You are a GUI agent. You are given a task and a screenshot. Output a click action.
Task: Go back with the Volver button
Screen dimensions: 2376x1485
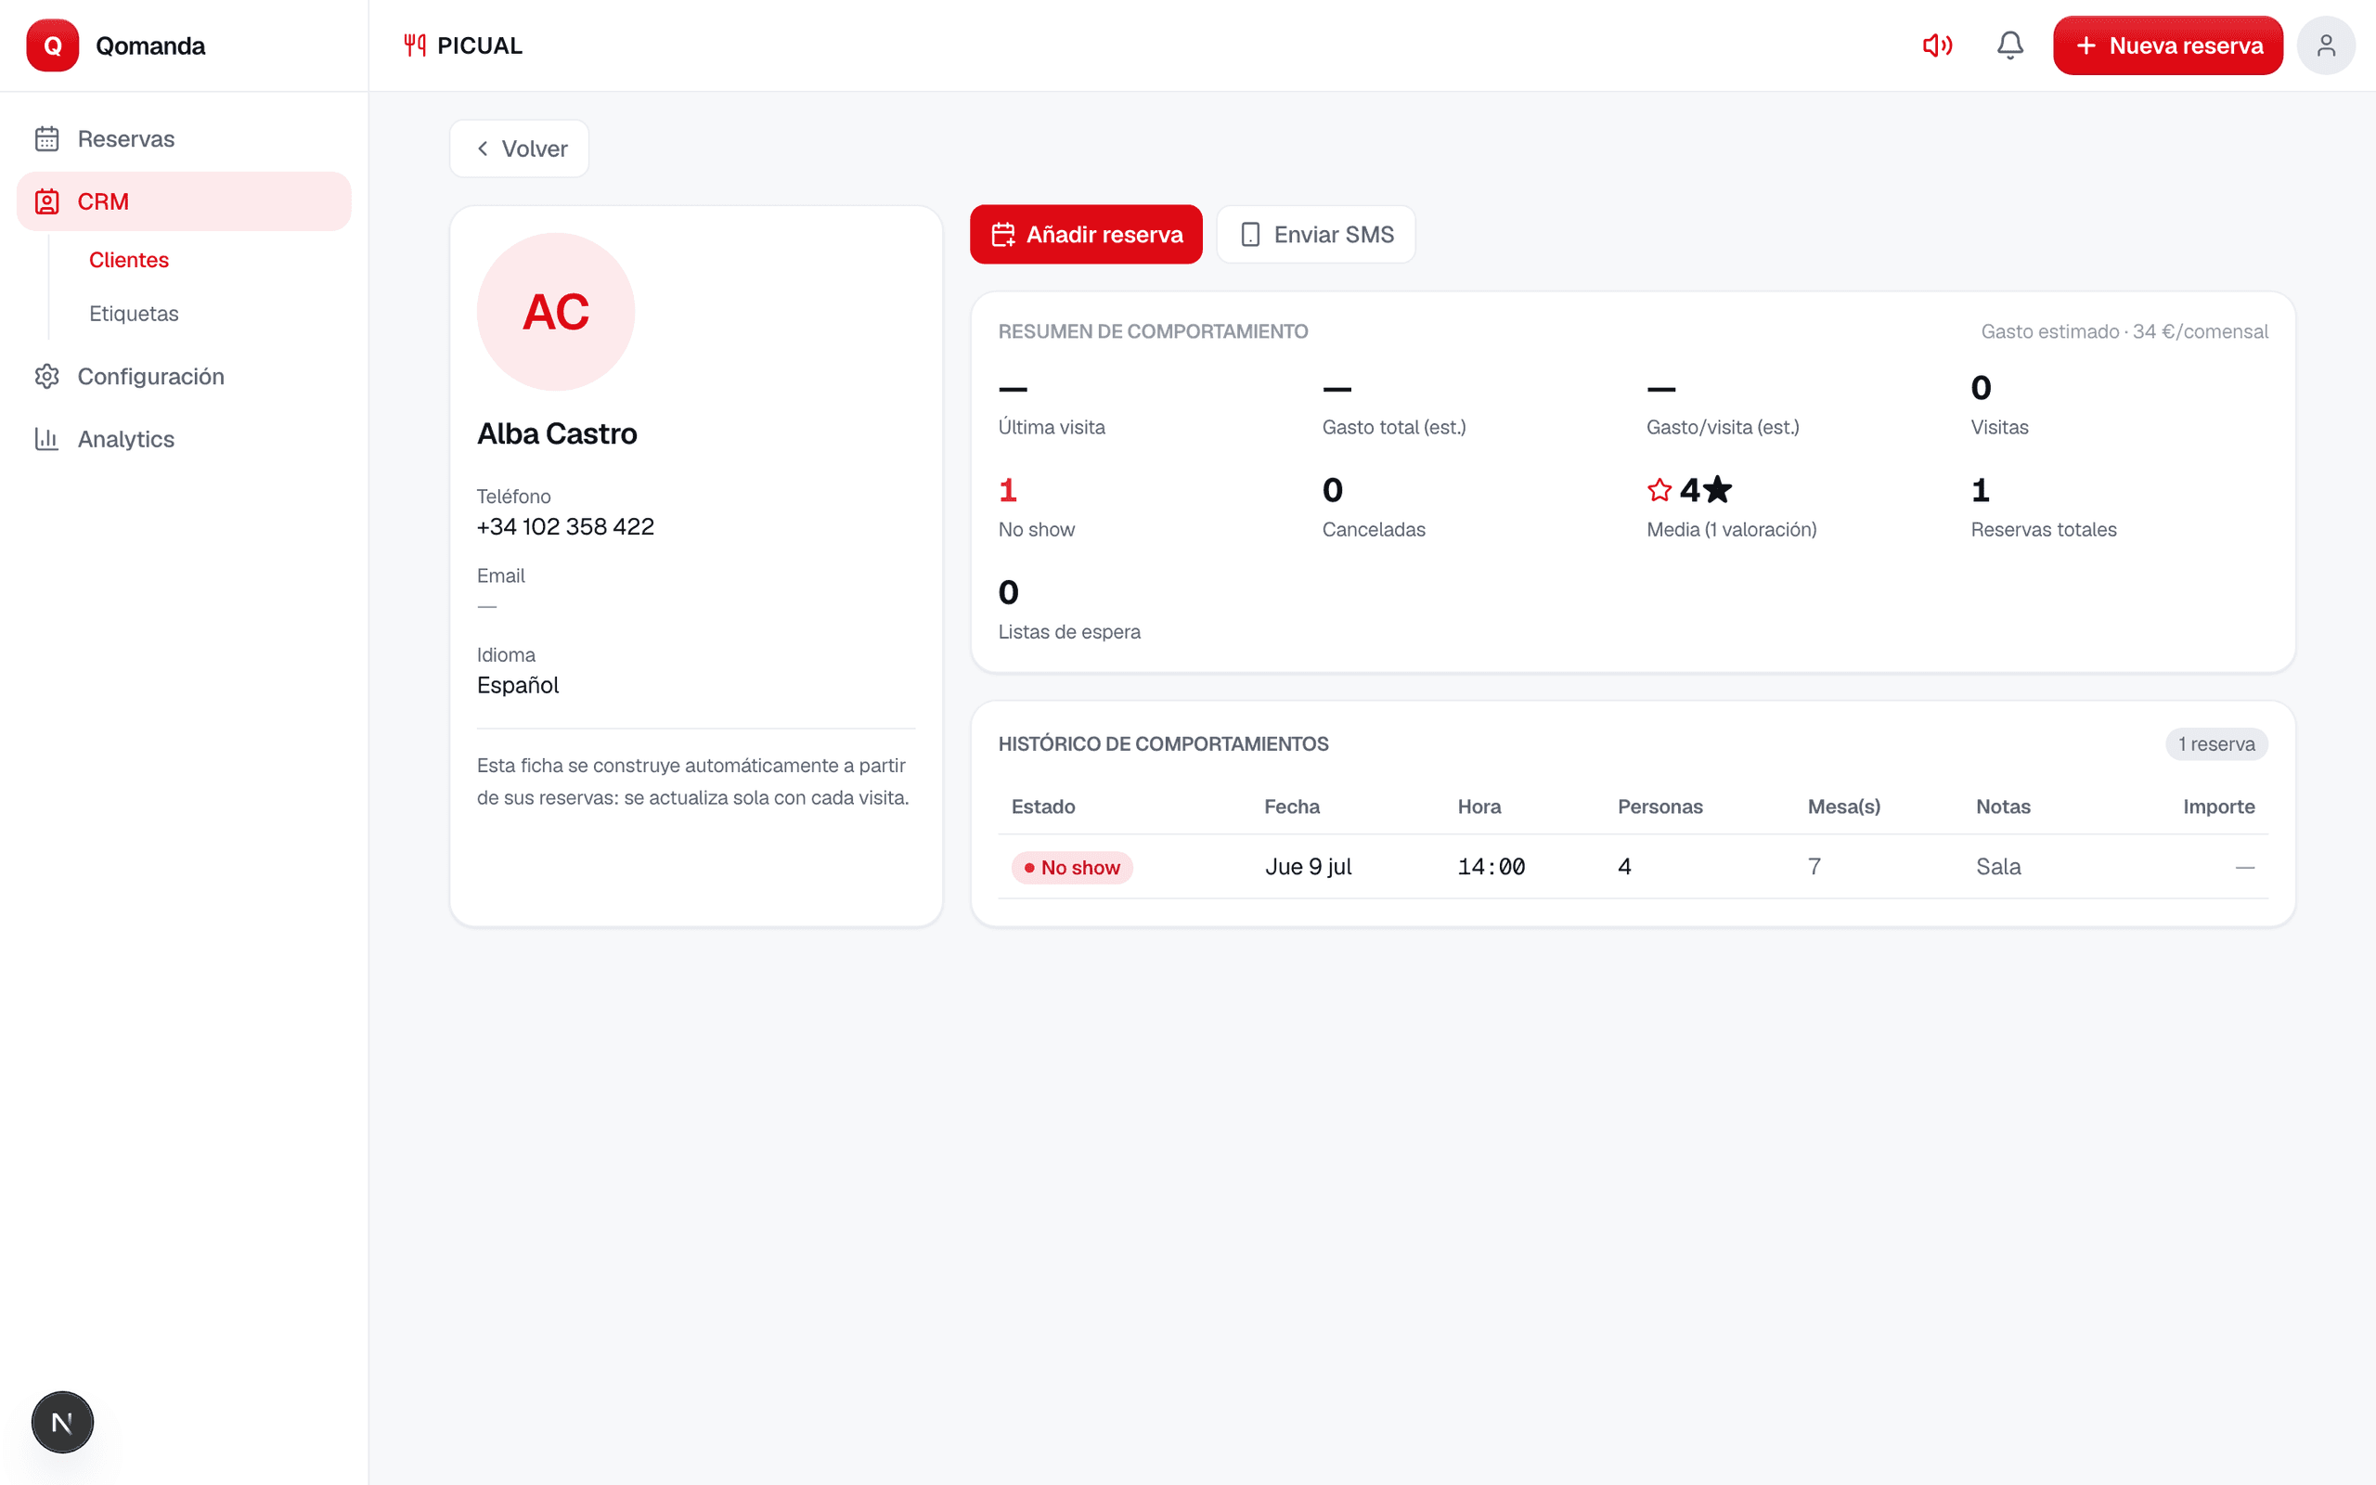pos(520,148)
